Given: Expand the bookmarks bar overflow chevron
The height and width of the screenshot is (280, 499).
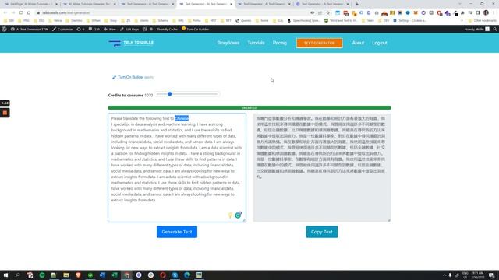Looking at the screenshot, I should point(462,21).
